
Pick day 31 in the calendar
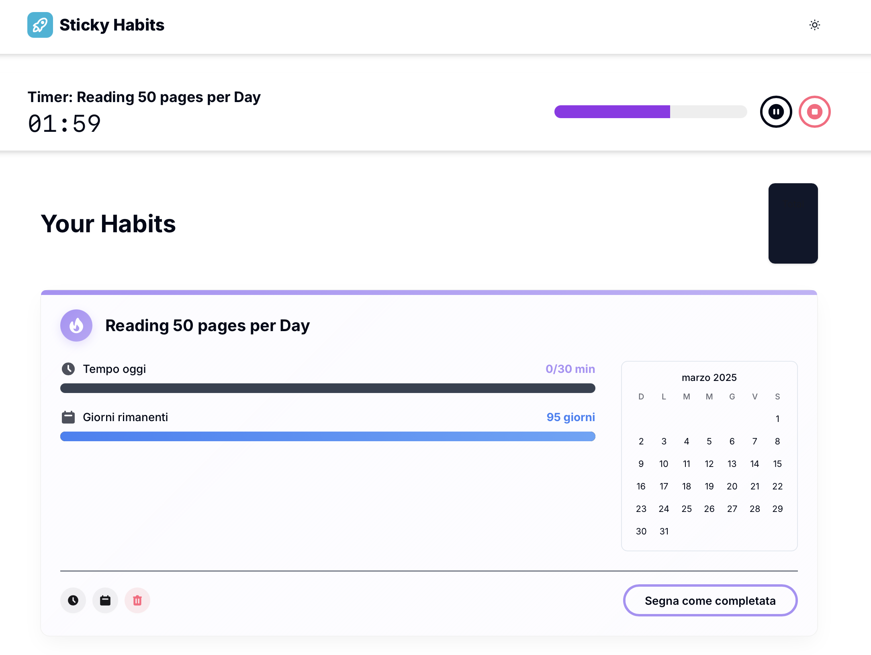tap(664, 531)
